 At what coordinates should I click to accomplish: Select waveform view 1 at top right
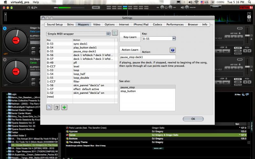(249, 14)
